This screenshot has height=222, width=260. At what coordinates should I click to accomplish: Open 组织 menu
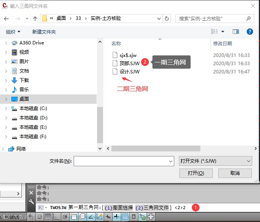(x=13, y=32)
